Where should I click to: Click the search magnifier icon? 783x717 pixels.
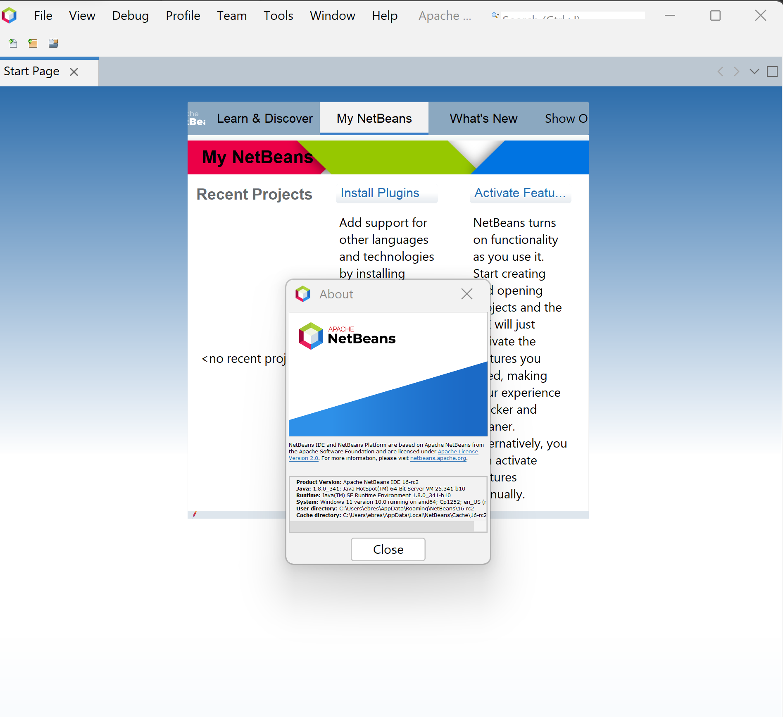(x=495, y=16)
